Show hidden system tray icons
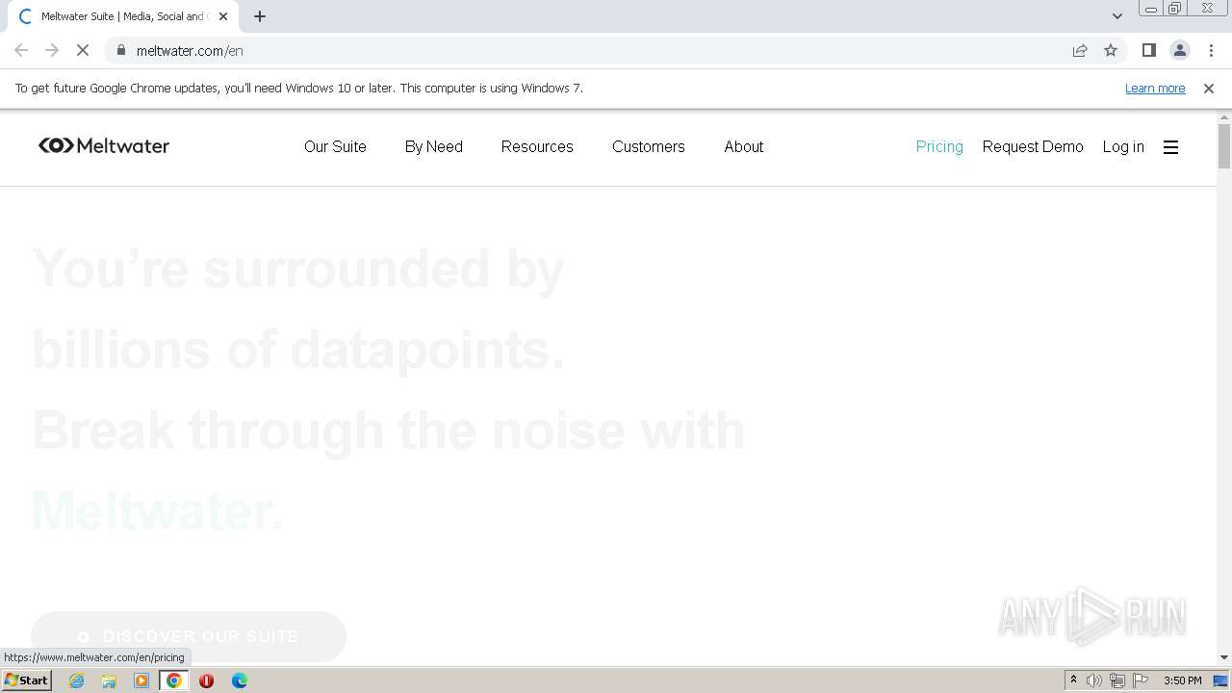This screenshot has height=693, width=1232. (1073, 680)
